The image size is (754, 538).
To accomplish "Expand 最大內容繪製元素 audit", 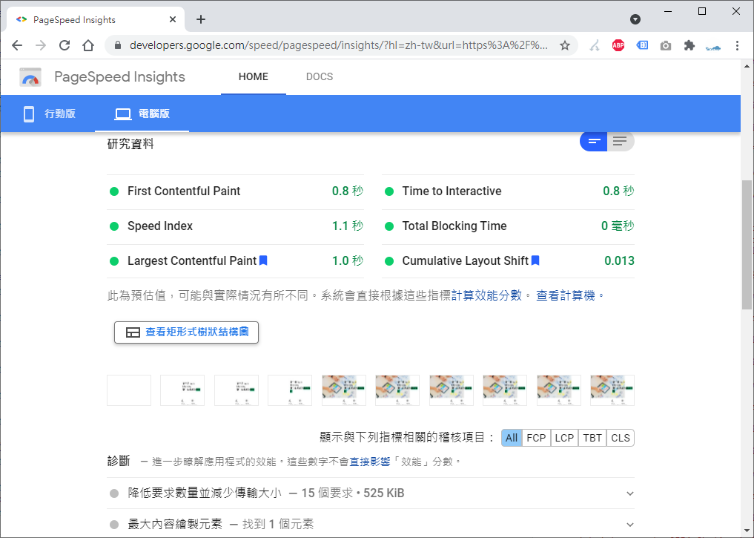I will pos(371,524).
